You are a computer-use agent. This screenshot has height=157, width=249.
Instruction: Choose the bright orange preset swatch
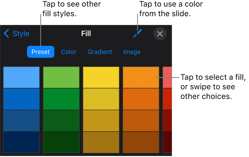point(141,77)
